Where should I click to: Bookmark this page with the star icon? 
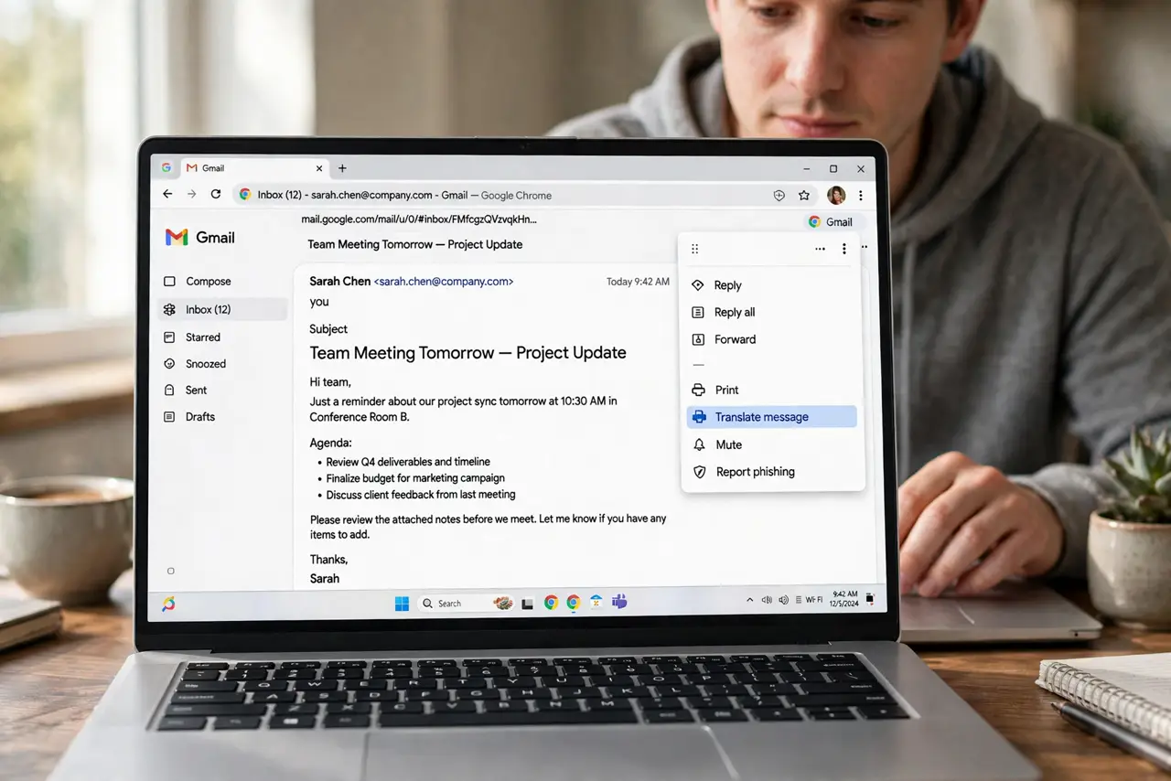[x=804, y=195]
